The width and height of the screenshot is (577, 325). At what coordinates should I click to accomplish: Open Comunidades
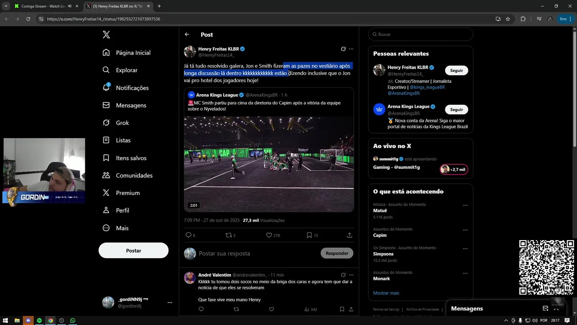(128, 175)
